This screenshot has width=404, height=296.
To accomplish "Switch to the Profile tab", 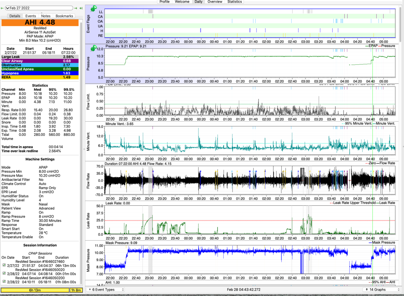I will (164, 1).
